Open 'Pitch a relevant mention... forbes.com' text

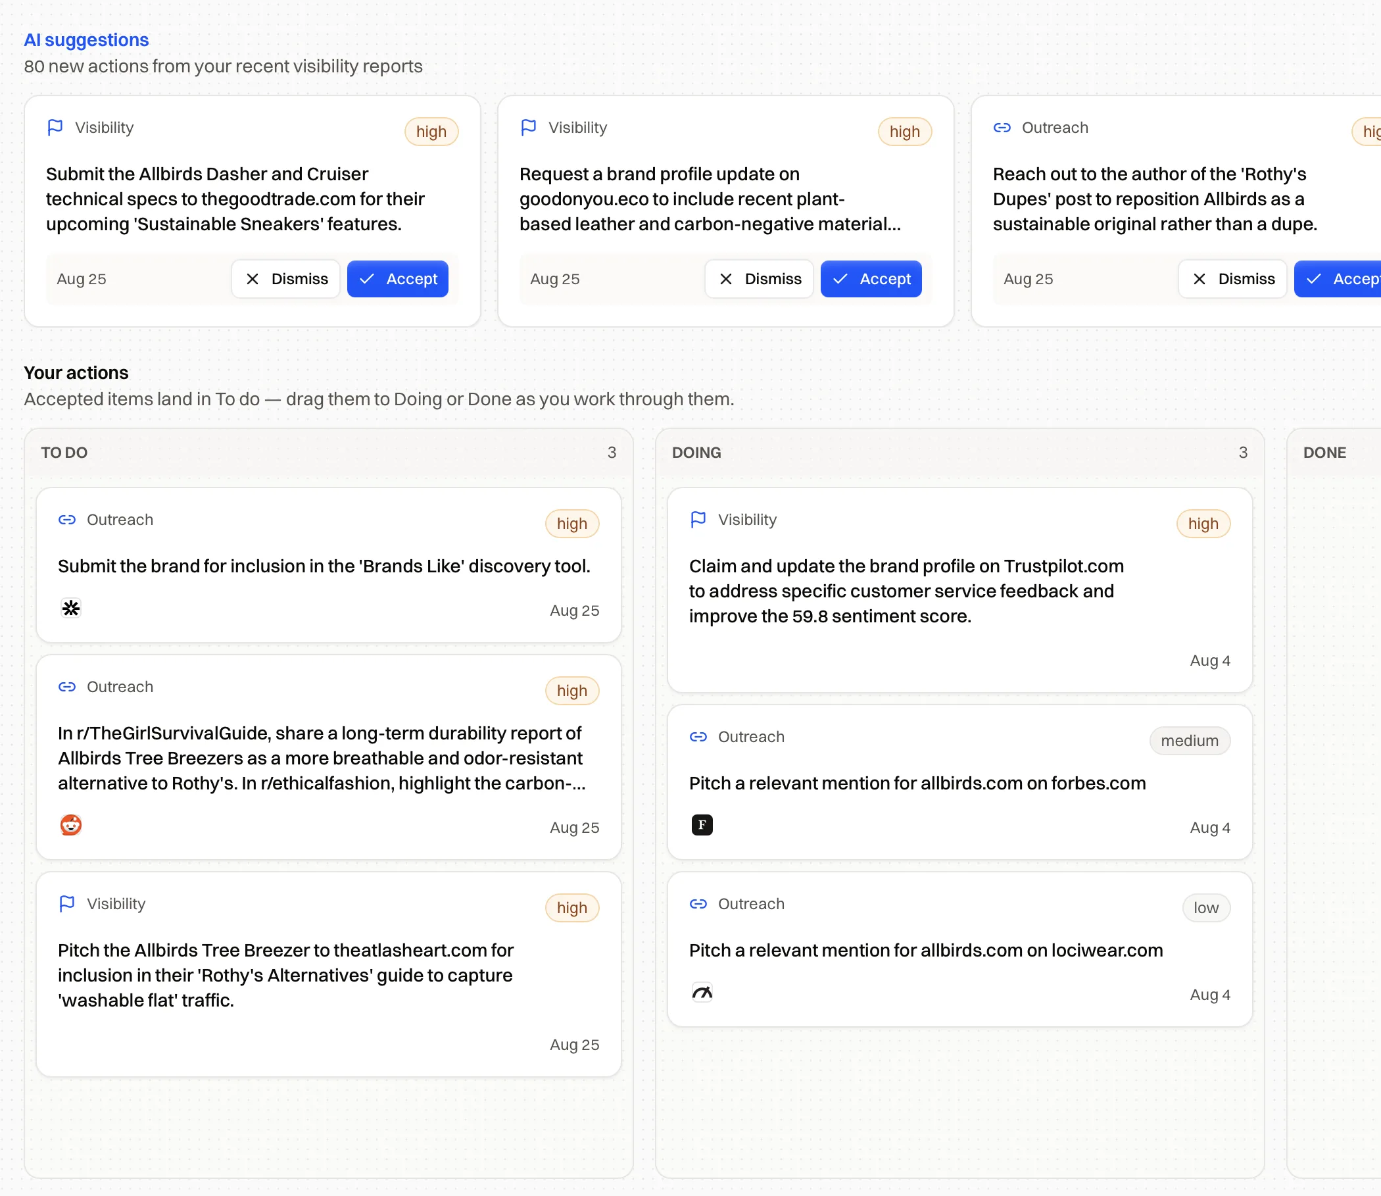[x=917, y=783]
